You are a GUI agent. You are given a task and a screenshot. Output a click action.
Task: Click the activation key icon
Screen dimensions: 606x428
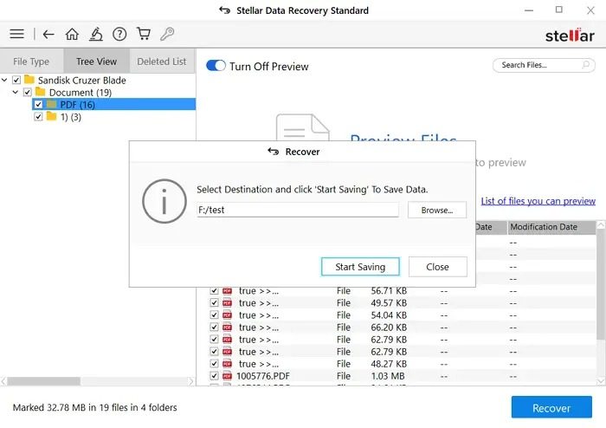pyautogui.click(x=167, y=34)
